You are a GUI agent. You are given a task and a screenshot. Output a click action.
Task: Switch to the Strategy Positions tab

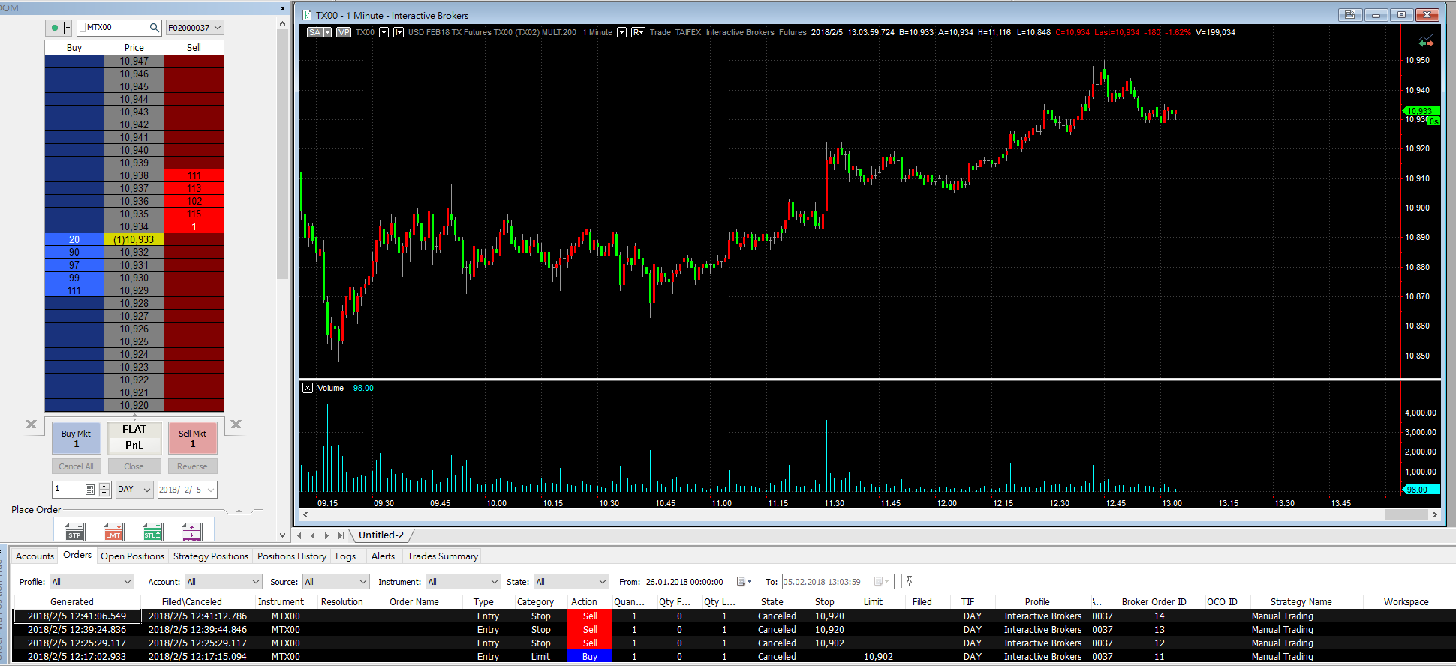[x=211, y=556]
